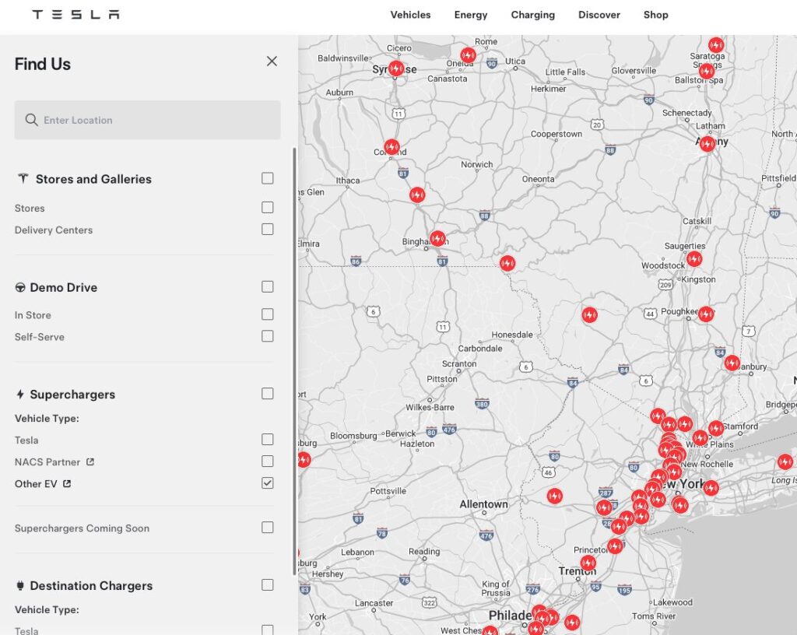Image resolution: width=797 pixels, height=635 pixels.
Task: Select the Supercharger pin at Saratoga Springs
Action: point(716,45)
